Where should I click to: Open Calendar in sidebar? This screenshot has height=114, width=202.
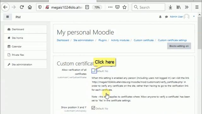26,47
